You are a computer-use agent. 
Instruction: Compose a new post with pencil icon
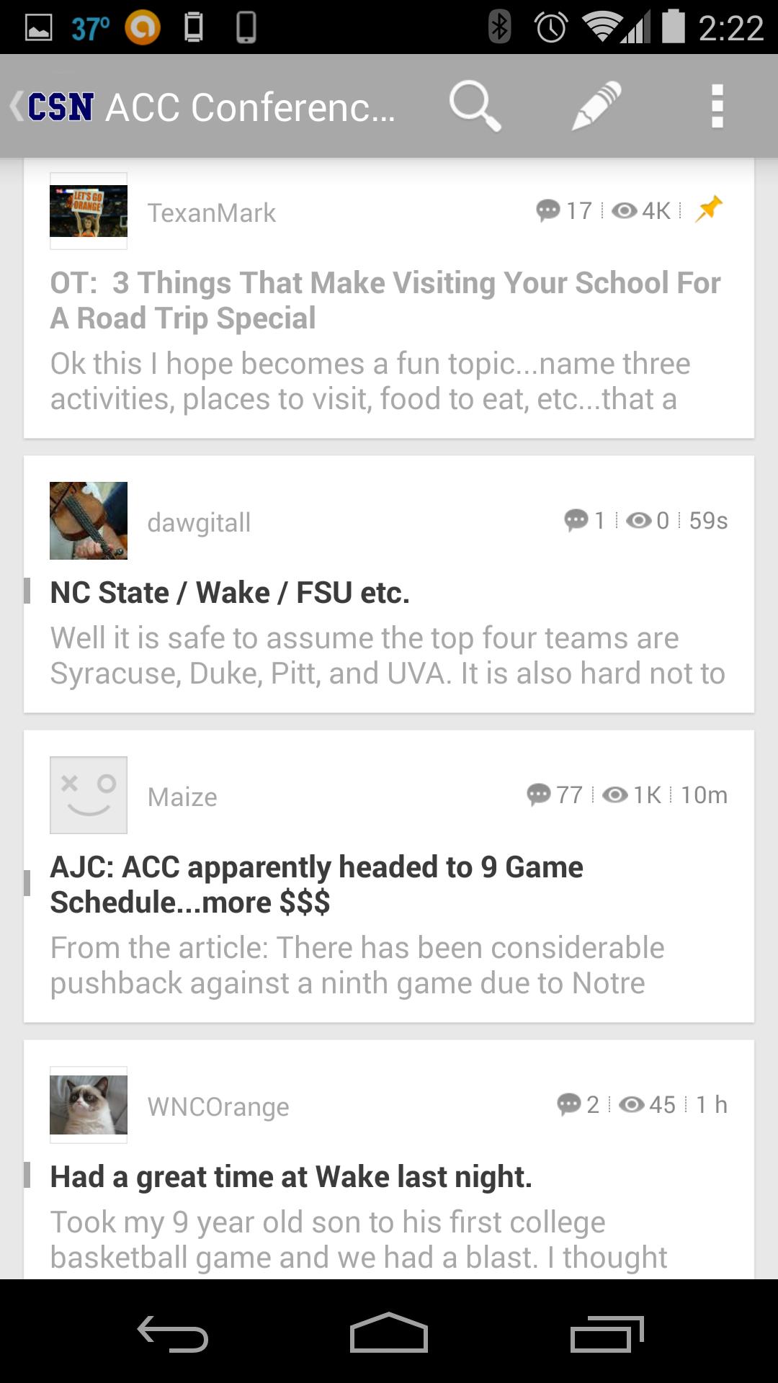596,106
